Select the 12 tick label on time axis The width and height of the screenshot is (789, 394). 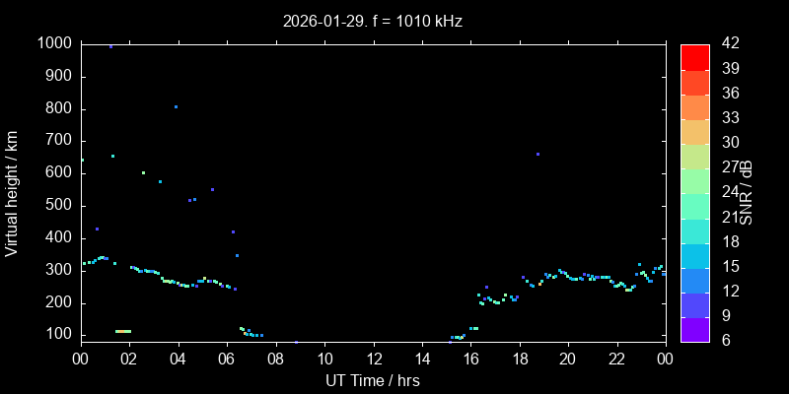373,359
